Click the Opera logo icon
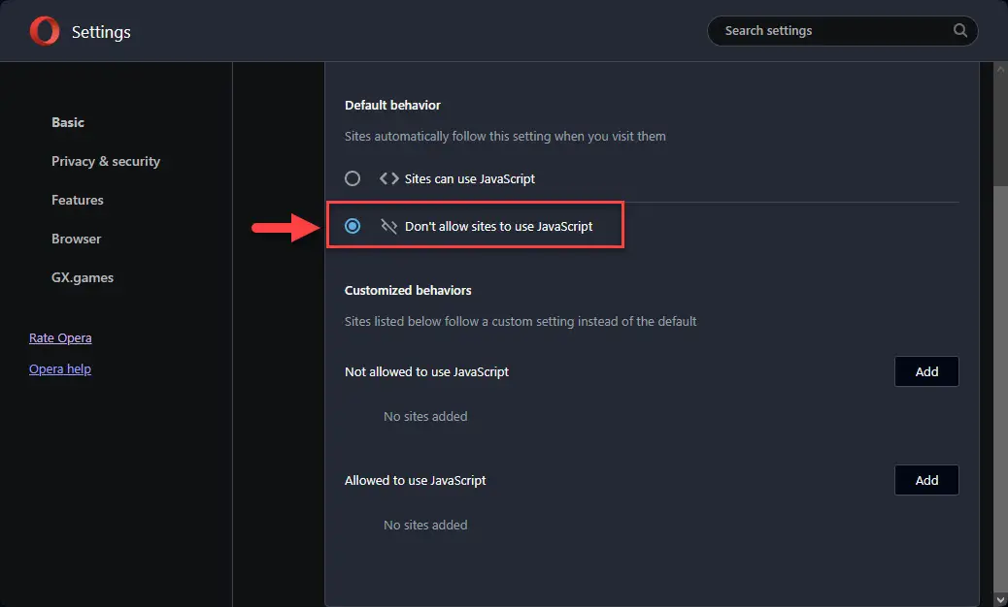The height and width of the screenshot is (607, 1008). point(45,31)
